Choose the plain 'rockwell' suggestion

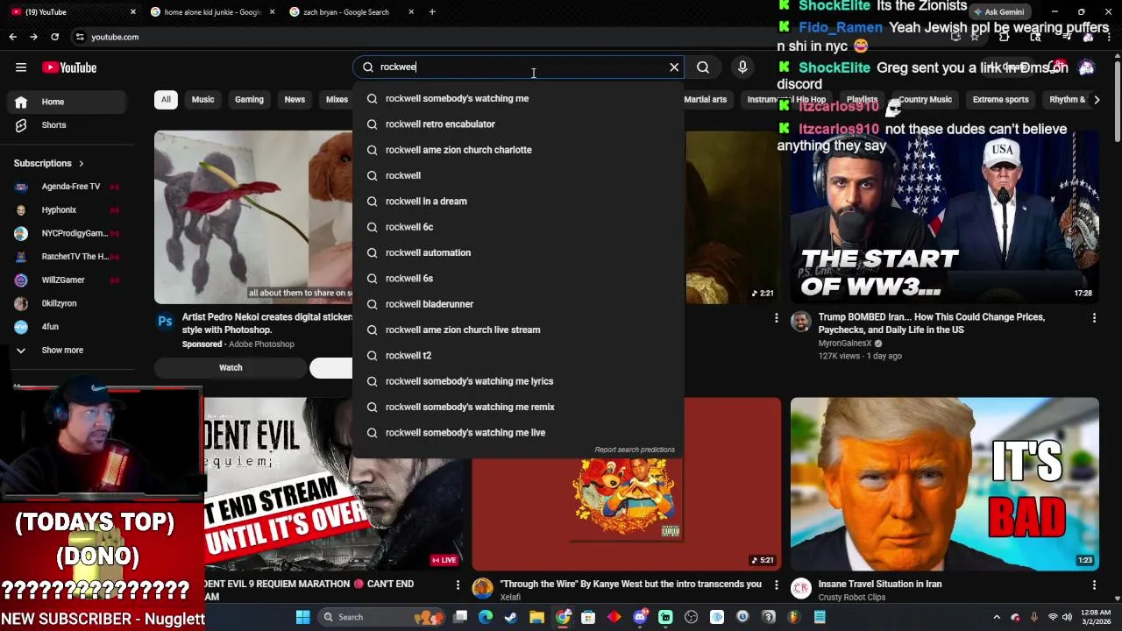(x=518, y=176)
